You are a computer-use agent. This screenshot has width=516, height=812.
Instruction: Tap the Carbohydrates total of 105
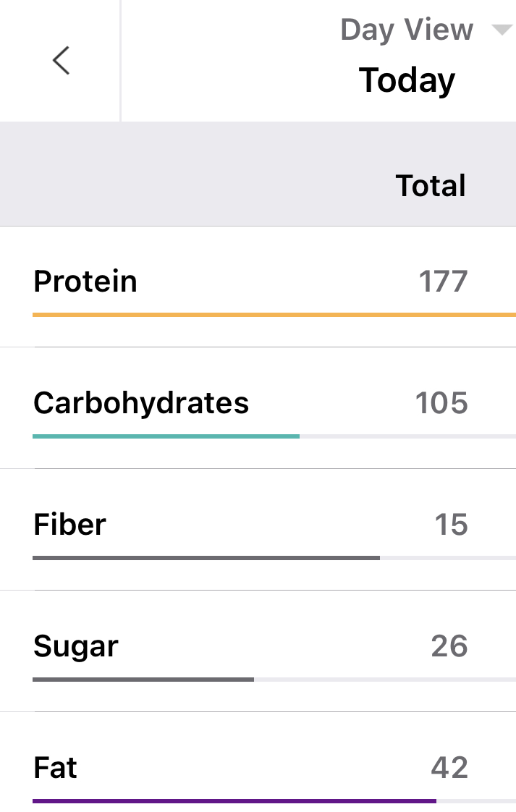441,402
